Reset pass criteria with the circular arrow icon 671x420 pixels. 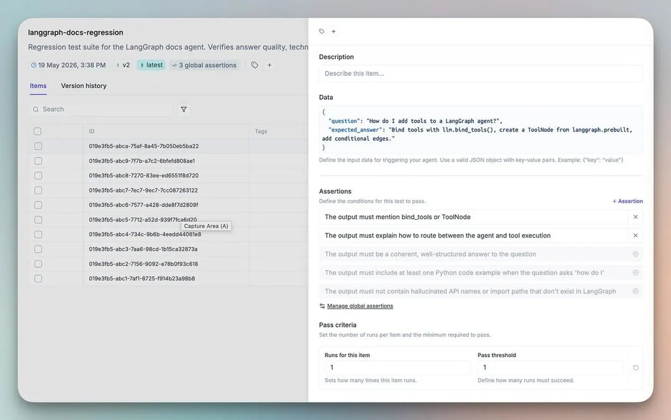pyautogui.click(x=636, y=368)
